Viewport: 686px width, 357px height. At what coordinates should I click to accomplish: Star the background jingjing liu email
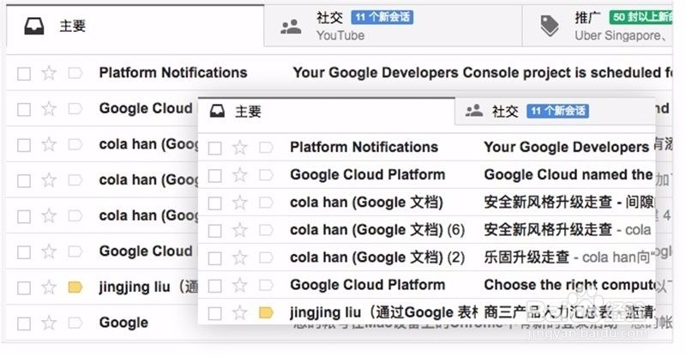[x=49, y=287]
